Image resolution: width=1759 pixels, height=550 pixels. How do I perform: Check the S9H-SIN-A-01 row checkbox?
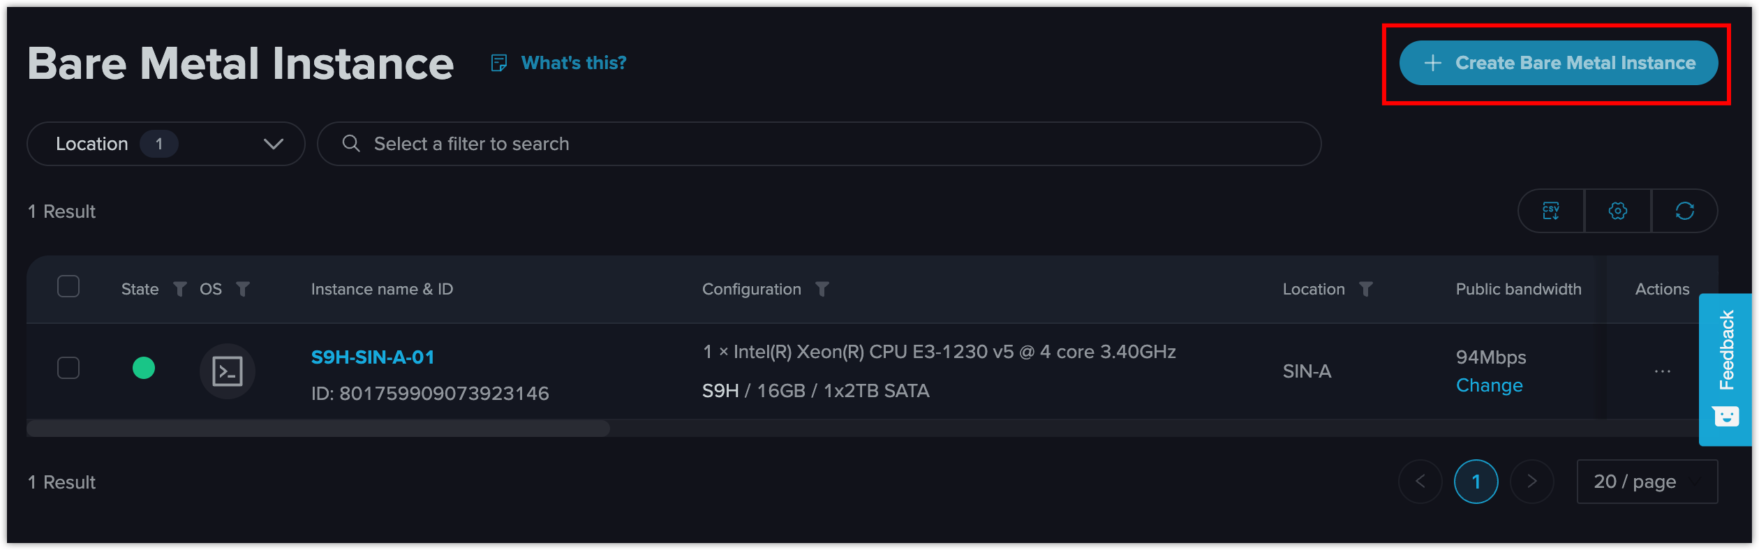tap(68, 368)
